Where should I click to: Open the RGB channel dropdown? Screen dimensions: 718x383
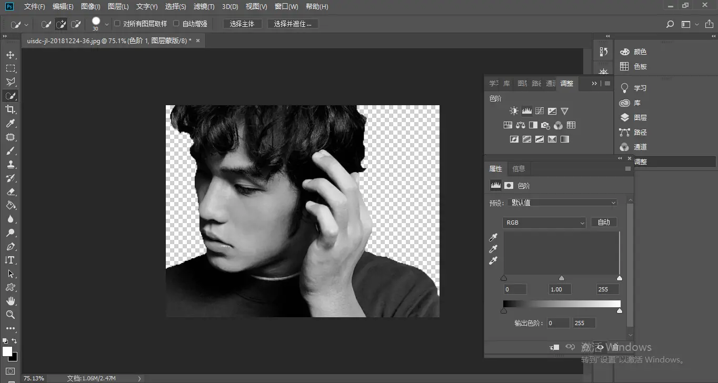544,223
